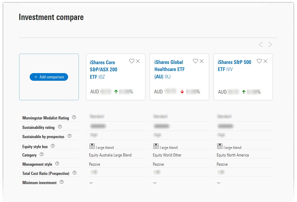Remove iShares Core S&P/ASX 200 ETF card
Image resolution: width=297 pixels, height=202 pixels.
tap(138, 61)
